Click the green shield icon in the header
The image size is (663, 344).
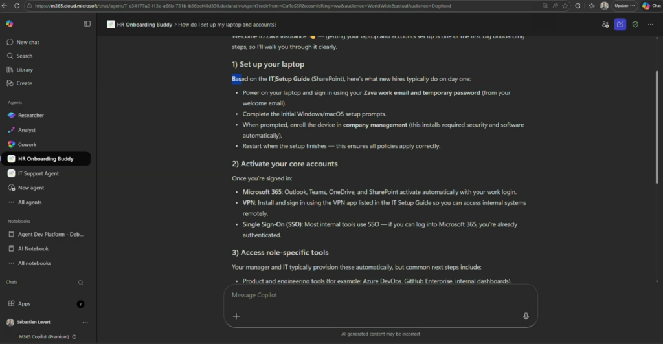pos(635,25)
